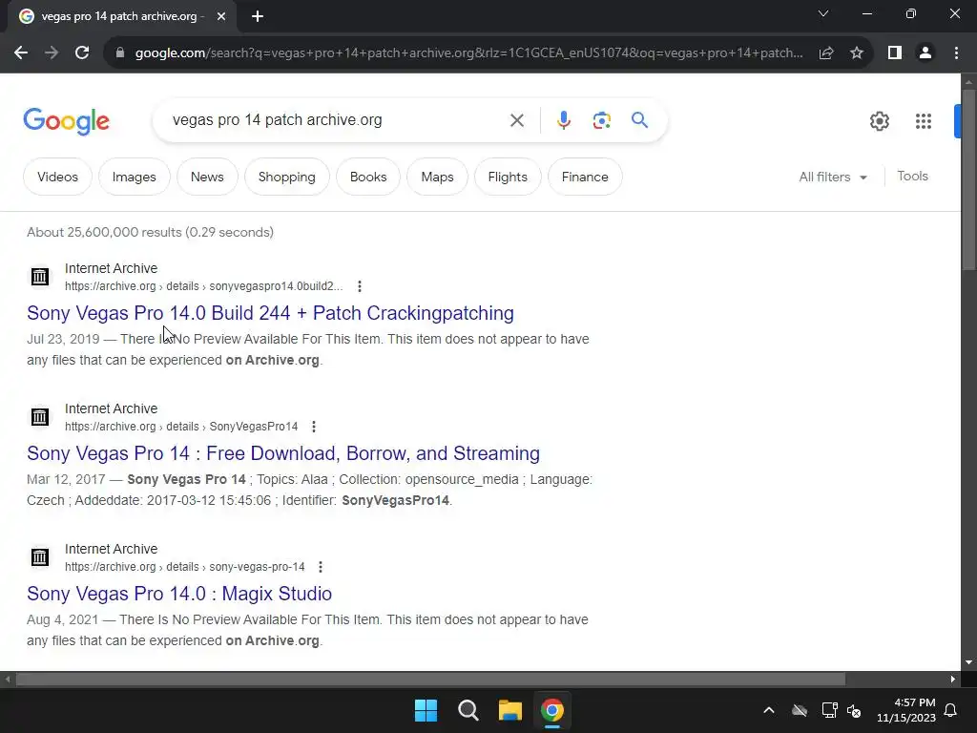977x733 pixels.
Task: Close the vegas pro 14 patch tab
Action: point(221,17)
